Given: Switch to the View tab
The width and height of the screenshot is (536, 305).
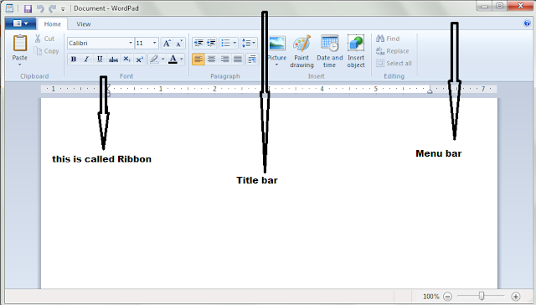Looking at the screenshot, I should tap(84, 24).
